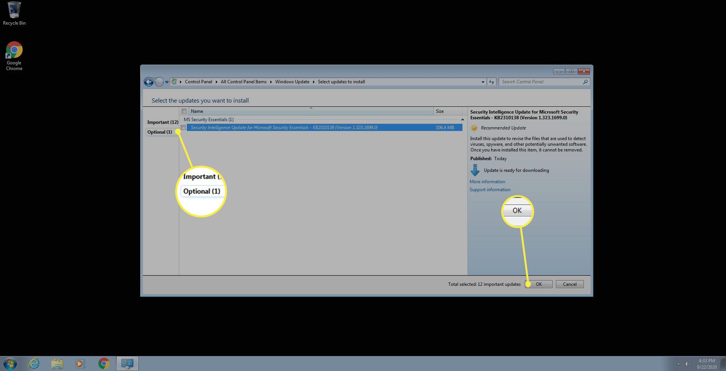Launch Chrome from taskbar
The image size is (726, 371).
tap(104, 364)
